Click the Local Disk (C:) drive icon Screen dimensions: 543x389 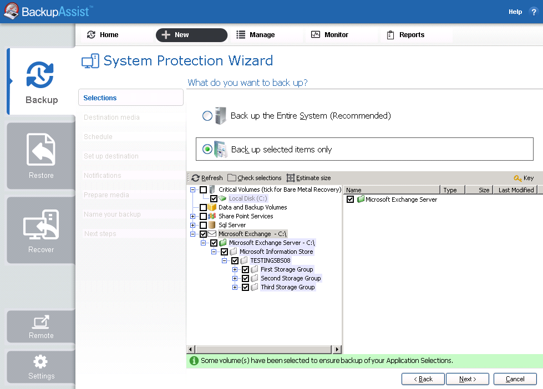click(222, 198)
